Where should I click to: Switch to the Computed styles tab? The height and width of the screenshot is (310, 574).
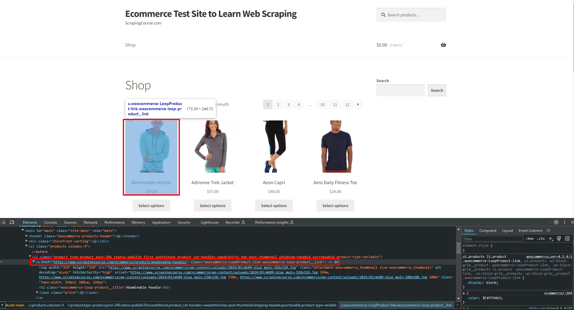(488, 230)
